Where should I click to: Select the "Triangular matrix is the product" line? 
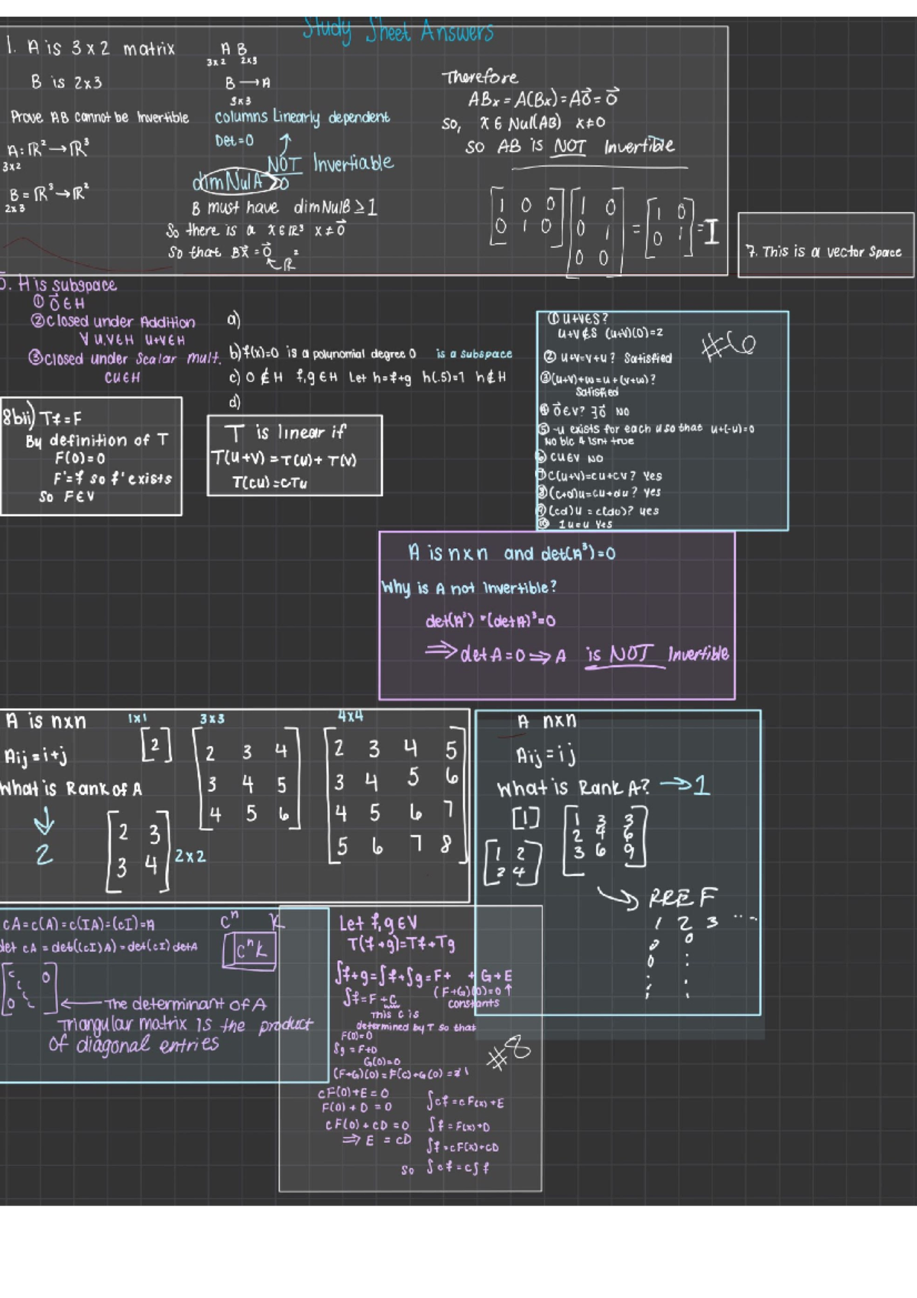click(x=185, y=1024)
